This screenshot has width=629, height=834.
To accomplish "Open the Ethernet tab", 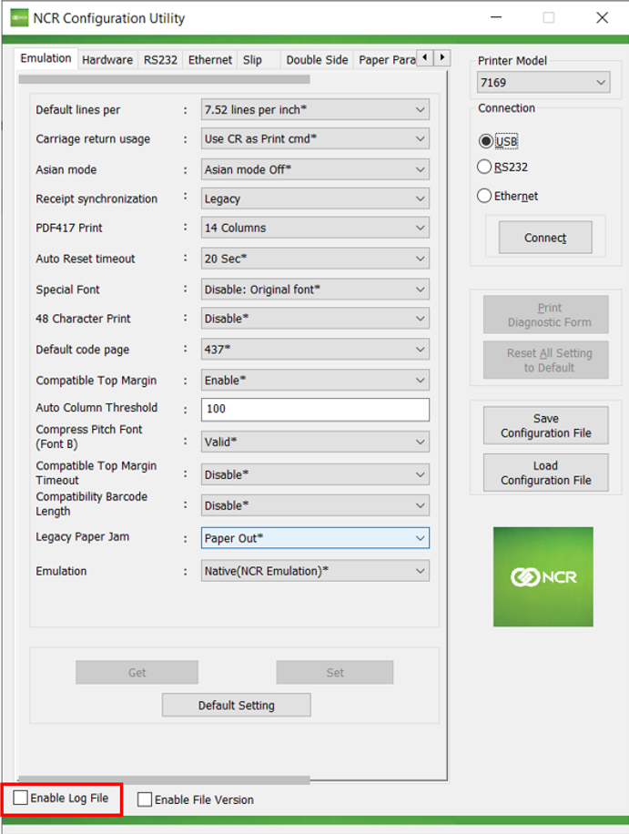I will [210, 59].
